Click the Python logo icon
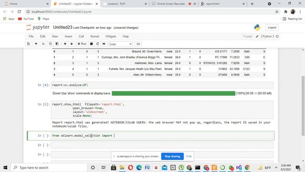Image resolution: width=305 pixels, height=172 pixels. click(257, 28)
